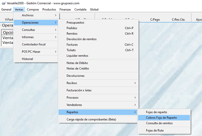Click the C:Res.Cta. toolbar button
Viewport: 202px width, 136px height.
coord(179,20)
